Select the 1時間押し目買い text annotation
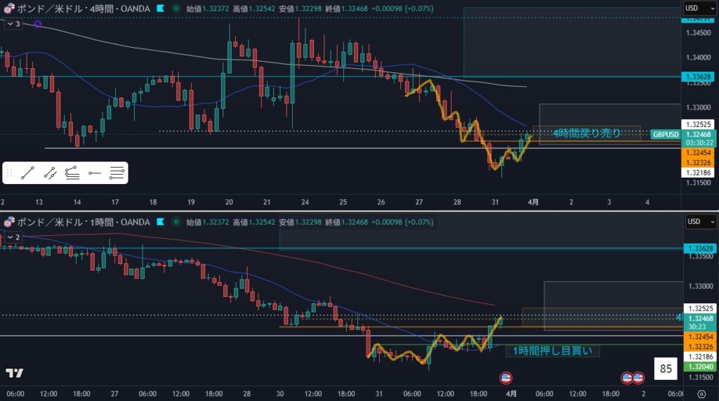 pos(552,350)
